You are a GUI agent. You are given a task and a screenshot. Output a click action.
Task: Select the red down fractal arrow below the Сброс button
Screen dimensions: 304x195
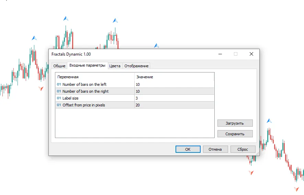(251, 172)
